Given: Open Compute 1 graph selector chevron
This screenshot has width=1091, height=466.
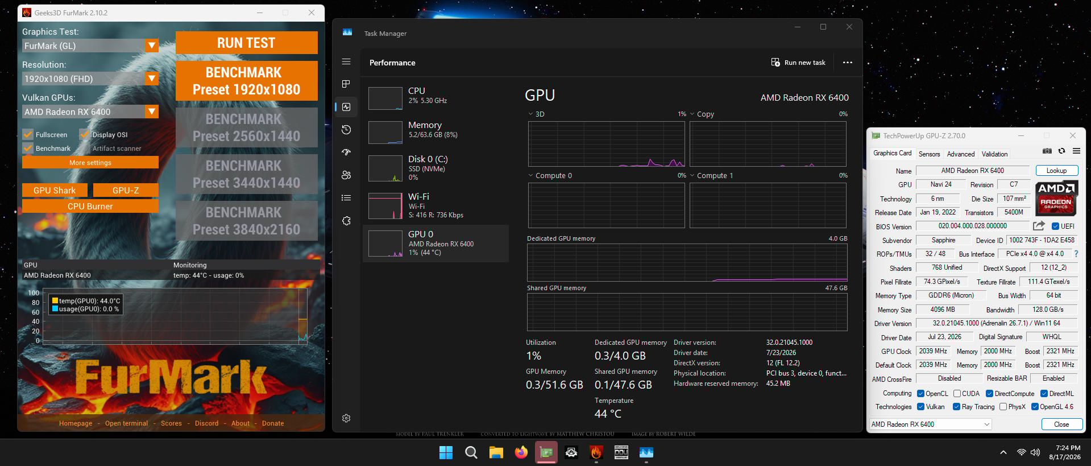Looking at the screenshot, I should [692, 175].
